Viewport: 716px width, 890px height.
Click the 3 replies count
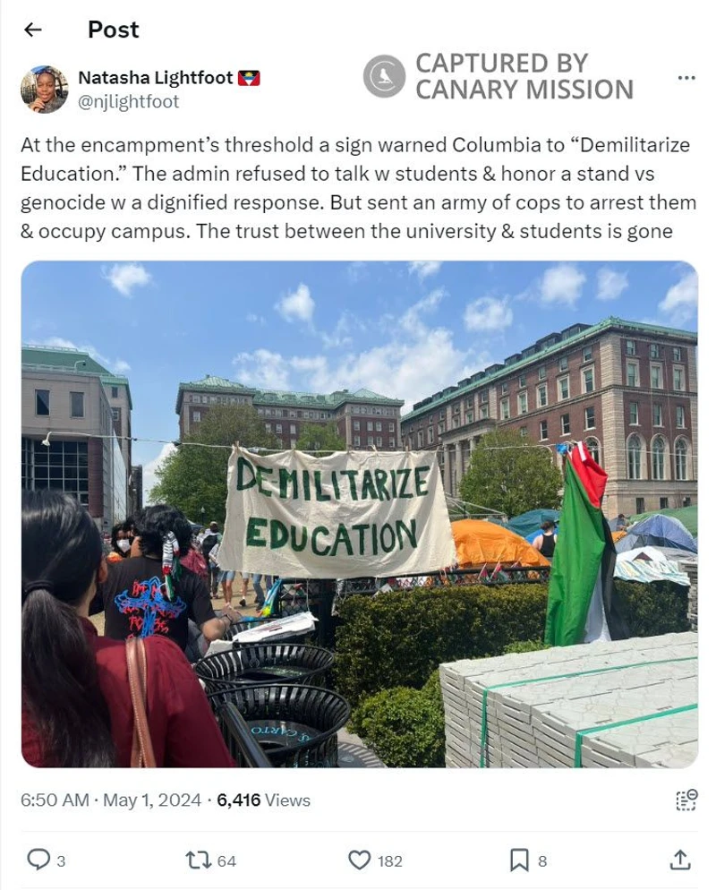61,861
